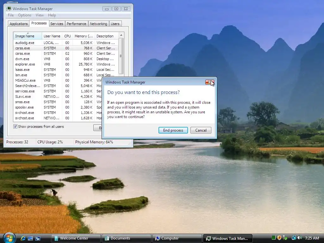The width and height of the screenshot is (324, 243).
Task: Sort by CPU column header
Action: coord(67,36)
